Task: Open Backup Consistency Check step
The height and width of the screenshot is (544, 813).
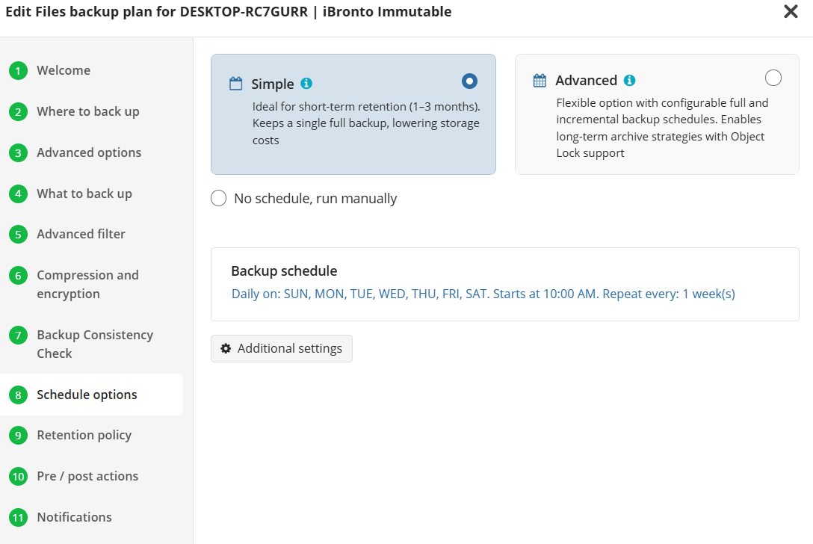Action: pyautogui.click(x=95, y=344)
